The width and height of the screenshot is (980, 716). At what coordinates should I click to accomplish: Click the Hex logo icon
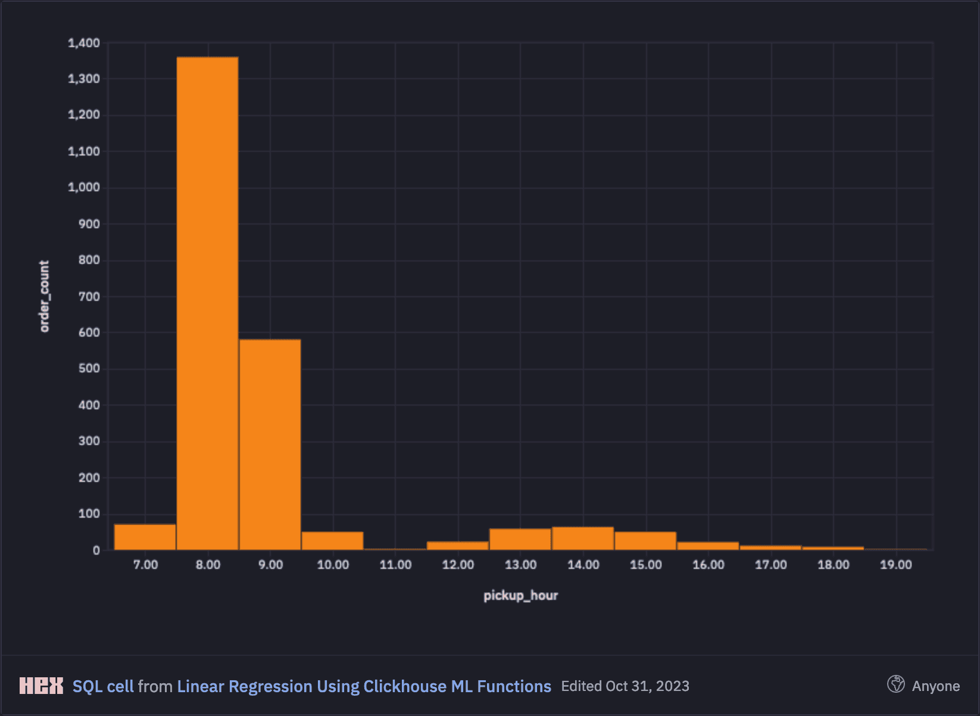click(41, 686)
